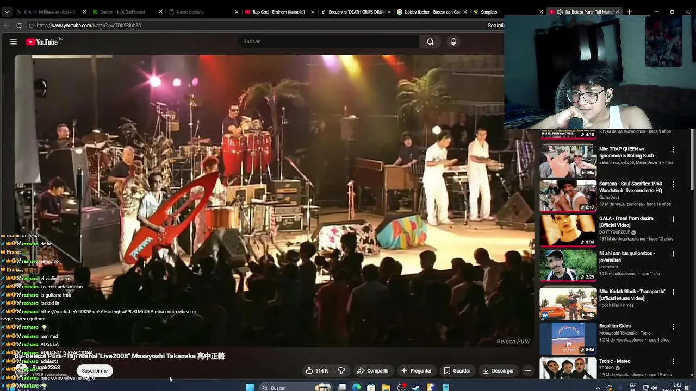Open options for Mix: TRAP QUEEN video

coord(673,149)
